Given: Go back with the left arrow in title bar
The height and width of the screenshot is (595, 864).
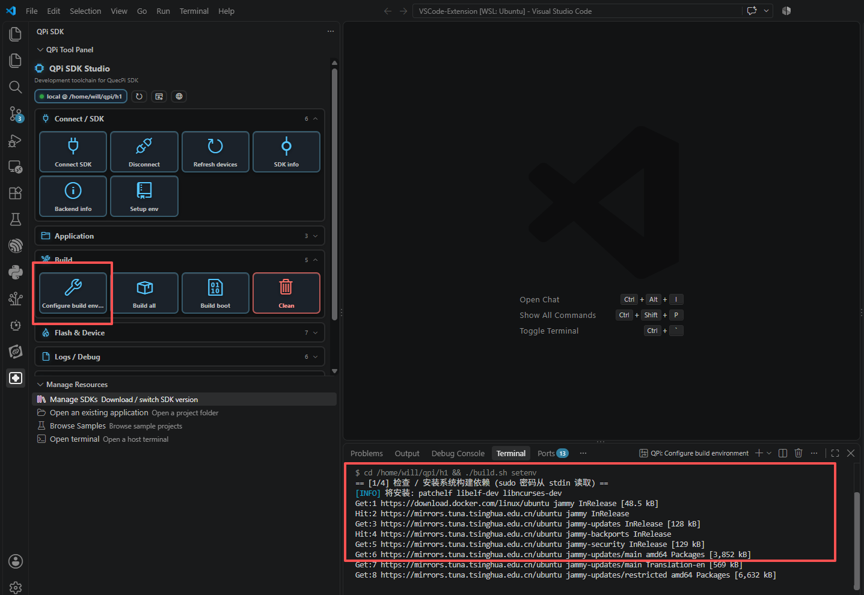Looking at the screenshot, I should (388, 11).
